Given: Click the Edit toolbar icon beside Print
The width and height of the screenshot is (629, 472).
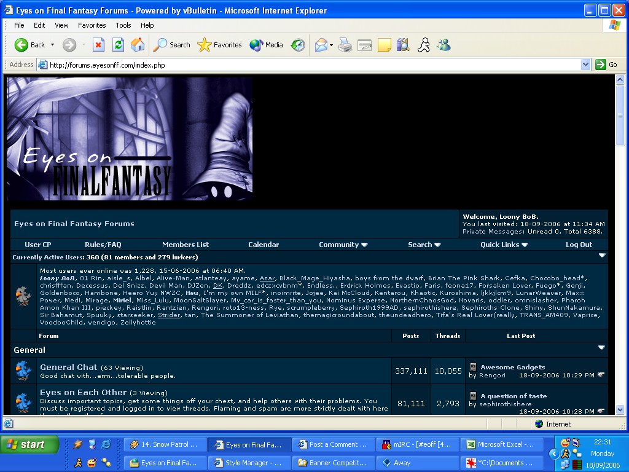Looking at the screenshot, I should 364,45.
